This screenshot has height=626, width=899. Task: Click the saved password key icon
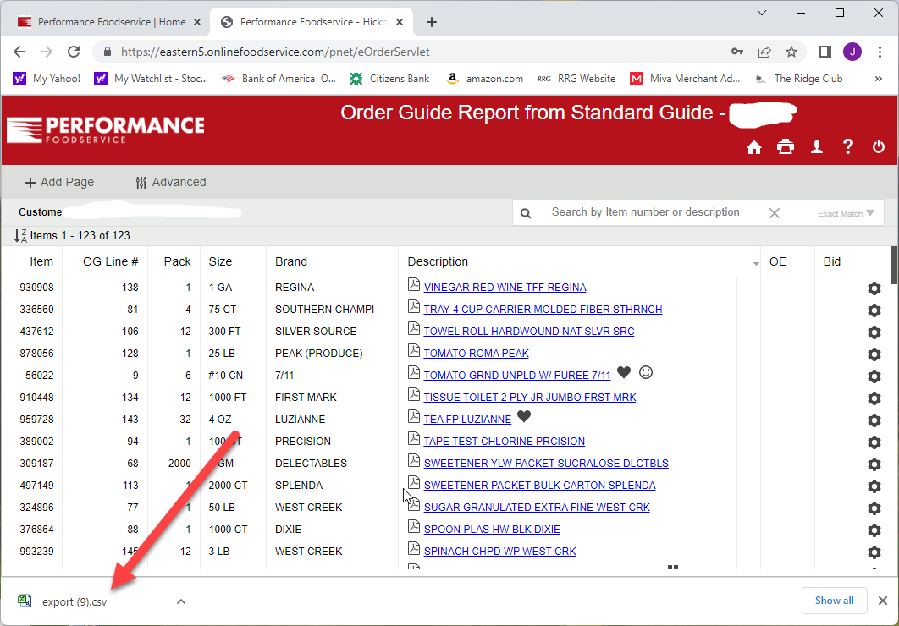click(737, 52)
